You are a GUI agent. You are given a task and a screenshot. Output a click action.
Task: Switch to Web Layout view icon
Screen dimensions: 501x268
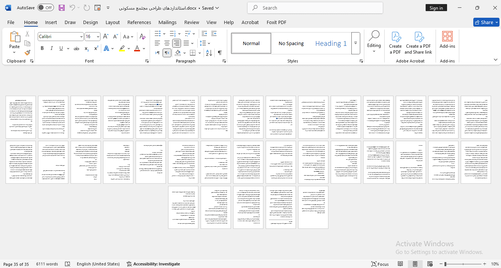point(430,264)
